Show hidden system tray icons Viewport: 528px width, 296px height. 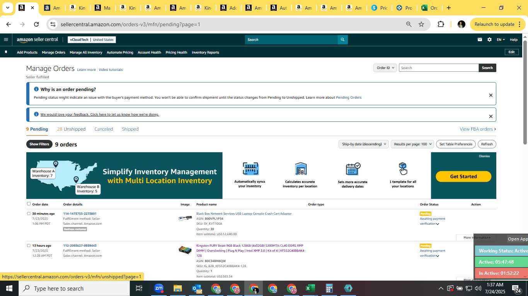(x=441, y=288)
